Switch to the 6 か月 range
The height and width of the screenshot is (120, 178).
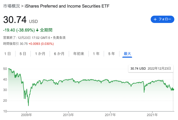pos(59,54)
